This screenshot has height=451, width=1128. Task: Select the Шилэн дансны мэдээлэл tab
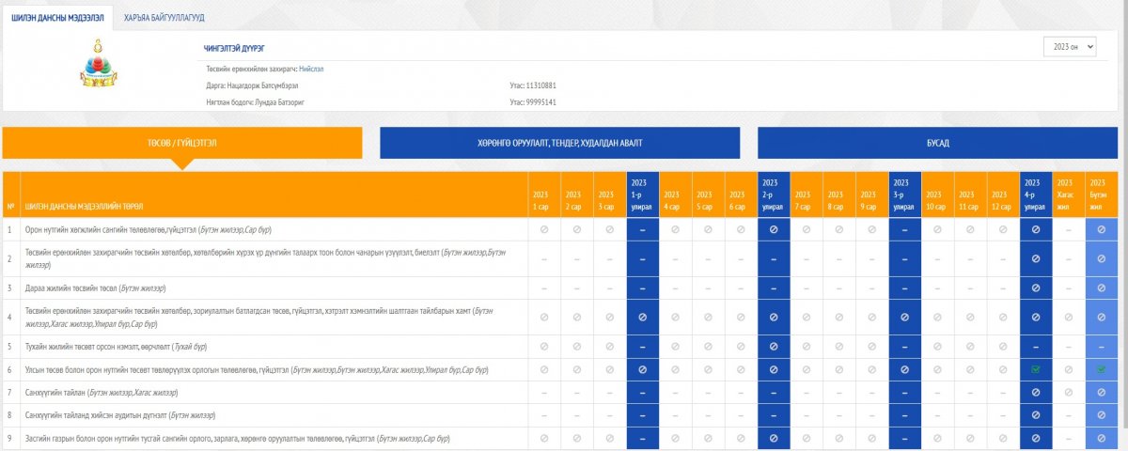56,17
